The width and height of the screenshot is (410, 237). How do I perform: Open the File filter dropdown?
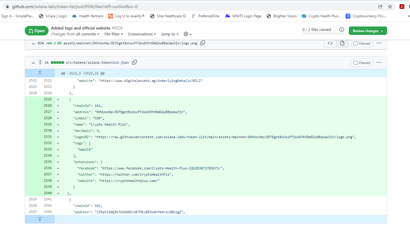tap(114, 34)
